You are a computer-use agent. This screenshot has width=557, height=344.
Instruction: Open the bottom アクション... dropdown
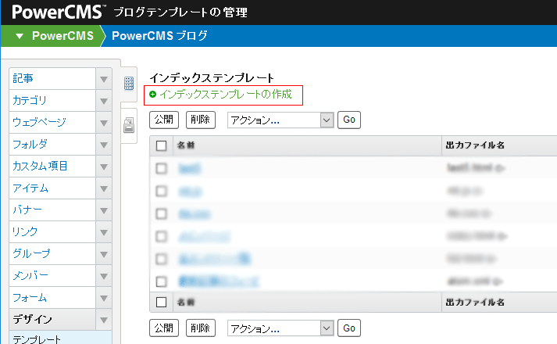[280, 328]
